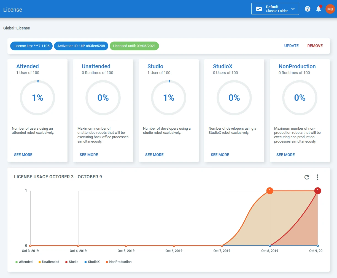Click the Global: License breadcrumb text
The width and height of the screenshot is (337, 278).
(17, 28)
